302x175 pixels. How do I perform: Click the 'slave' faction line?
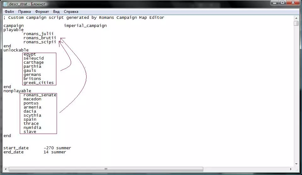coord(30,132)
